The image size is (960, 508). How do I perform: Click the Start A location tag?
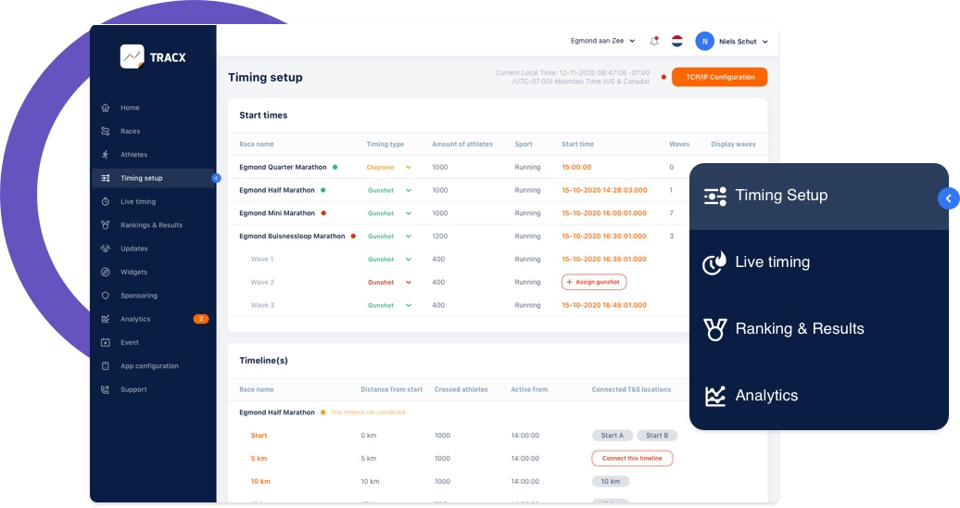pos(612,436)
